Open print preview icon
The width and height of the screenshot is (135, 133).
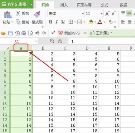pos(30,33)
